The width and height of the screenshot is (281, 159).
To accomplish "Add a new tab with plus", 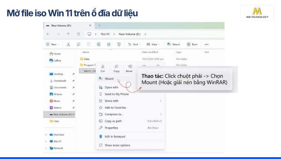I will click(x=99, y=26).
